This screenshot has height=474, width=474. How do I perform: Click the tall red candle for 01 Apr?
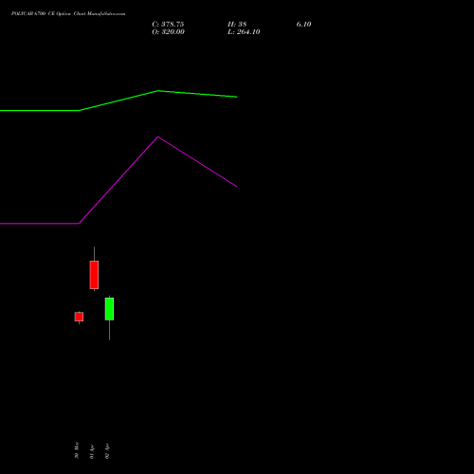pyautogui.click(x=94, y=275)
